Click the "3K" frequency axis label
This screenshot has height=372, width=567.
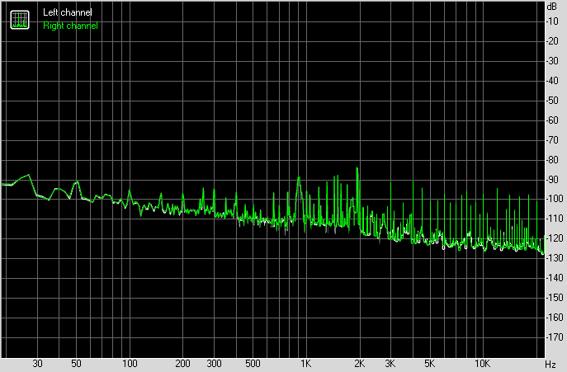coord(390,364)
